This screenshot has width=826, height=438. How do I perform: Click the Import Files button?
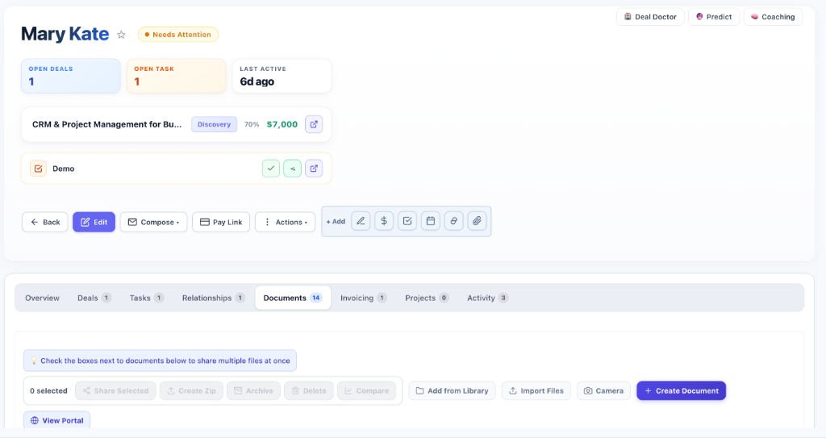coord(536,391)
